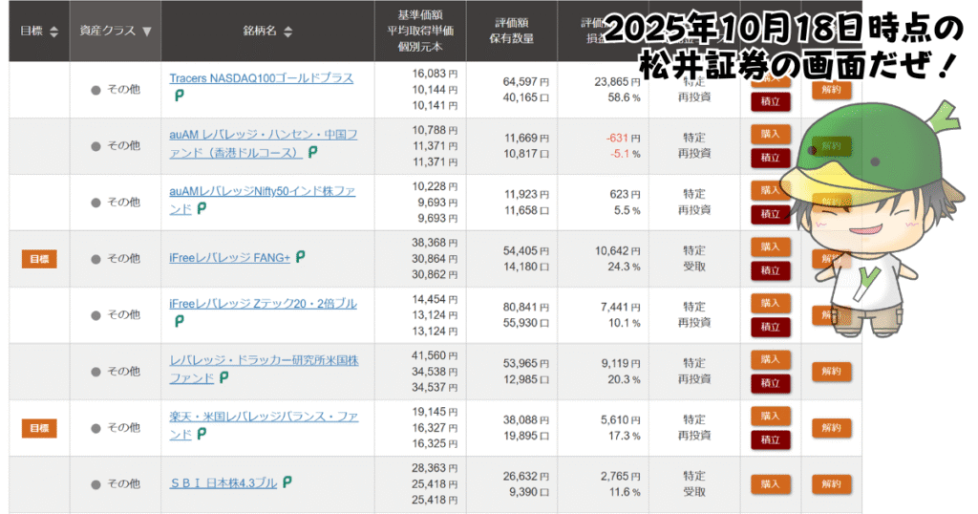The height and width of the screenshot is (514, 978).
Task: Click the P icon next to iFreeレバレッジ FANG+
Action: 301,257
